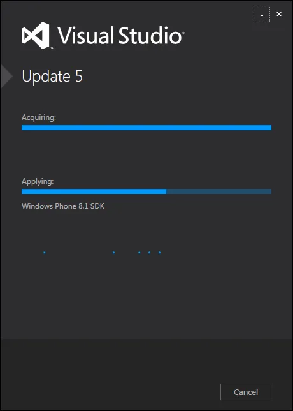Screen dimensions: 293x411
Task: Click the gray triangle arrow on left edge
Action: click(6, 77)
